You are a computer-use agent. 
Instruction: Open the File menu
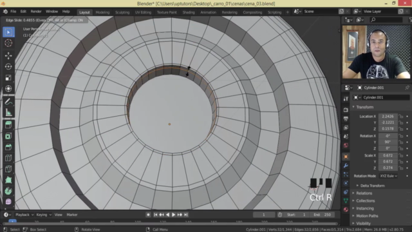[x=13, y=12]
